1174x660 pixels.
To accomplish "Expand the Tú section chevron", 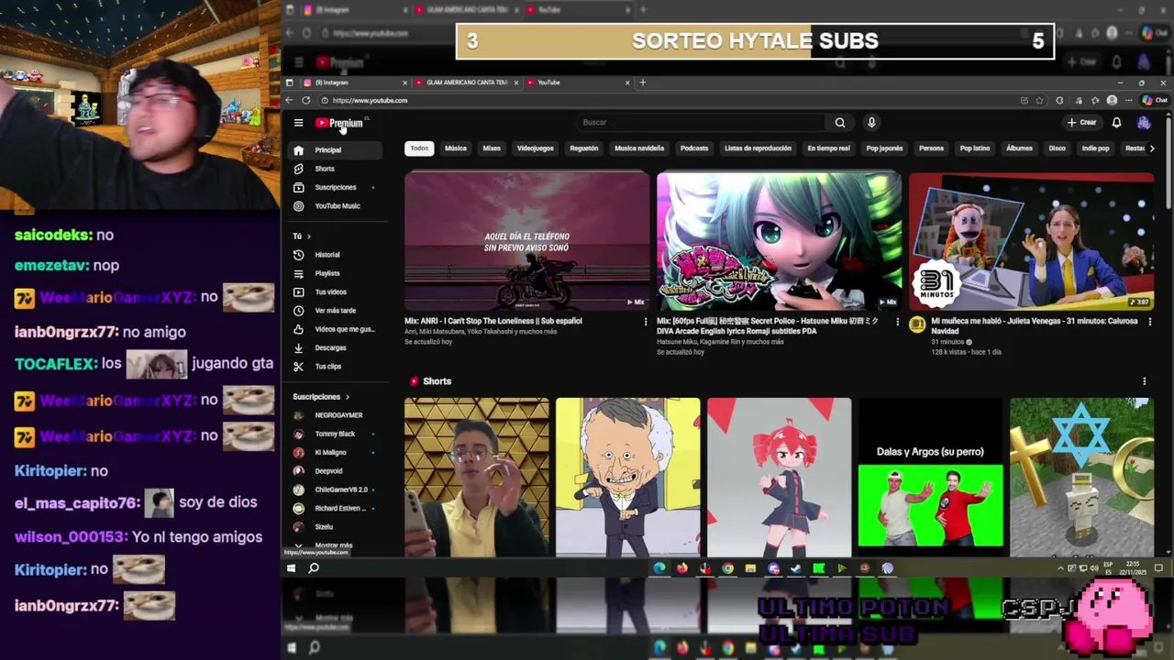I will [x=308, y=236].
